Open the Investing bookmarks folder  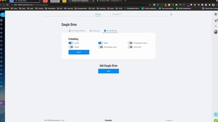tap(101, 8)
